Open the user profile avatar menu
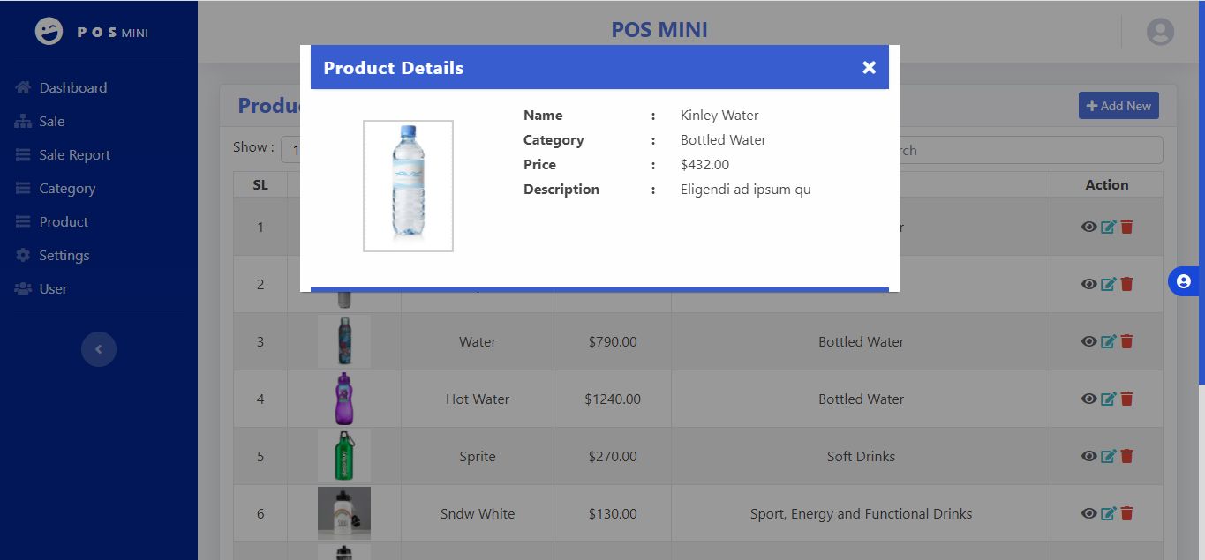1205x560 pixels. 1160,32
